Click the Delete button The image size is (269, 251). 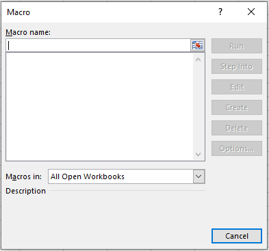click(237, 128)
